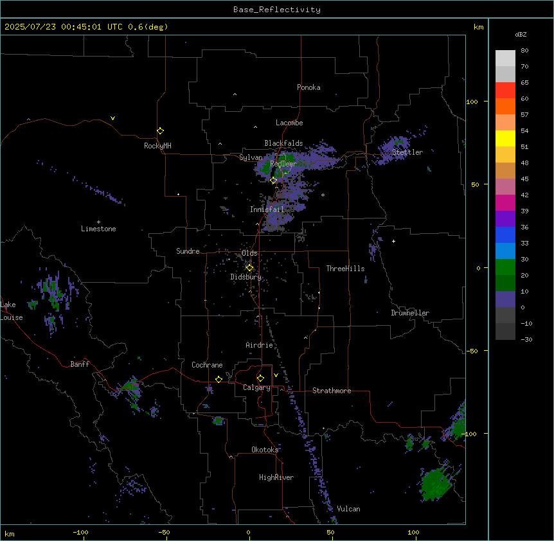Click the yellow diamond marker between Olds and Didsbury
The height and width of the screenshot is (541, 554).
pyautogui.click(x=249, y=268)
